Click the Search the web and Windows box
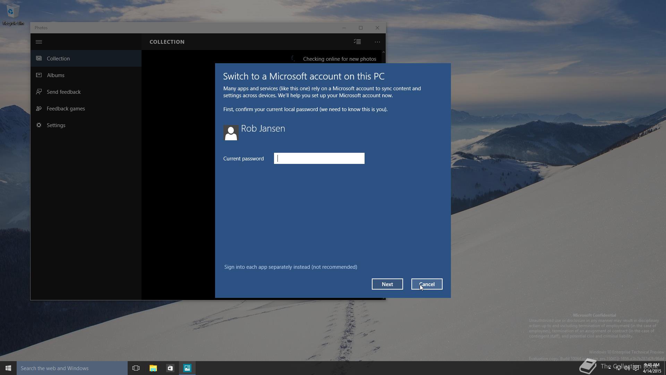 click(72, 368)
